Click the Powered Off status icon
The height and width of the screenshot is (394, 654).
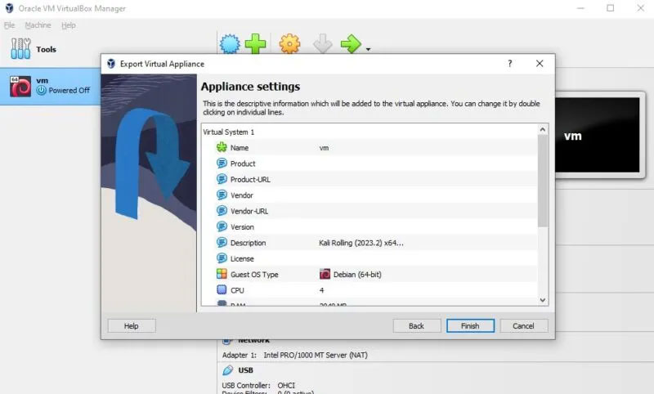tap(41, 90)
